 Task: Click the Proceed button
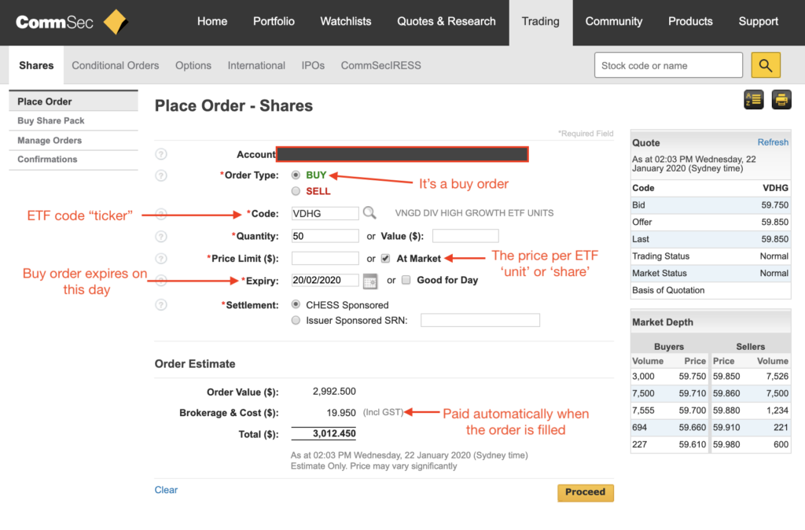(x=585, y=492)
